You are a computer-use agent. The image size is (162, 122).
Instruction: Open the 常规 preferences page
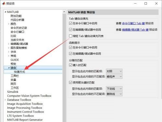[13, 56]
